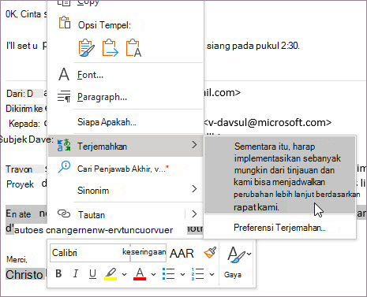
Task: Open the Terjemahkan submenu entry
Action: point(125,146)
